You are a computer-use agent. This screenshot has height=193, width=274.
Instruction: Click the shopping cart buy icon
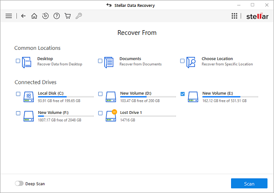click(x=68, y=16)
